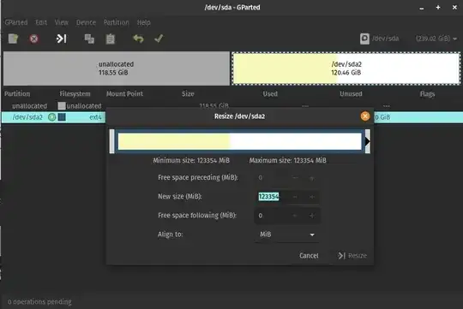The height and width of the screenshot is (309, 463).
Task: Click the Resize button in dialog
Action: (352, 256)
